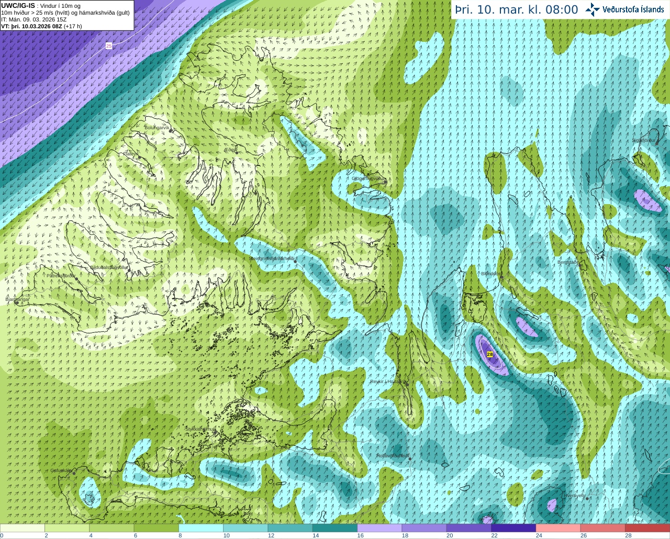Click the 10m hviður > 25 m/s description line
Image resolution: width=670 pixels, height=539 pixels.
click(x=65, y=13)
